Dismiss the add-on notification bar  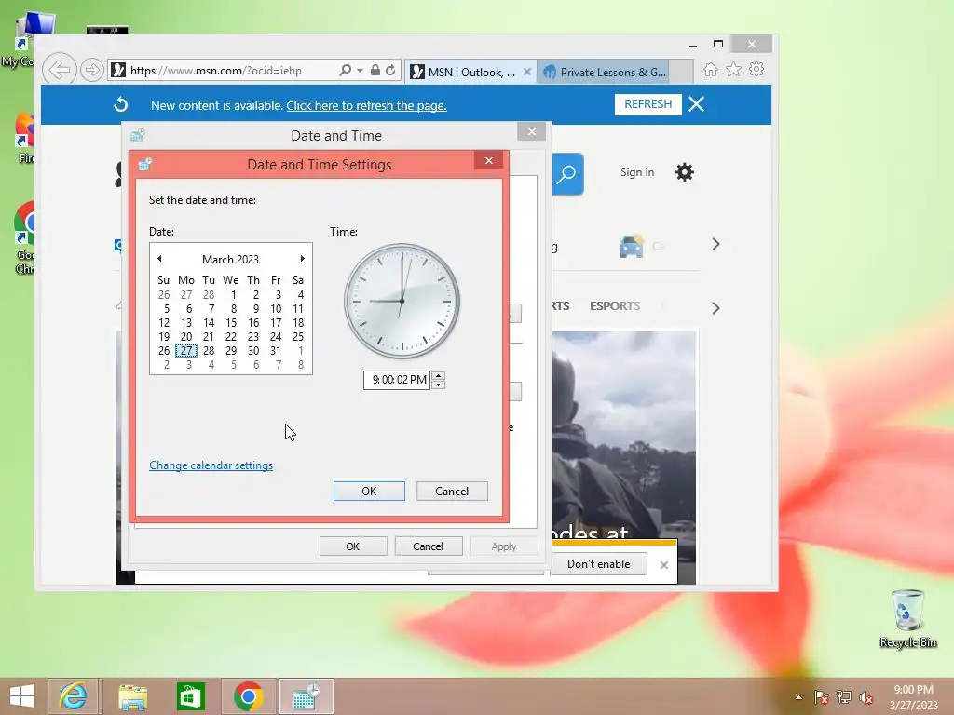(663, 565)
